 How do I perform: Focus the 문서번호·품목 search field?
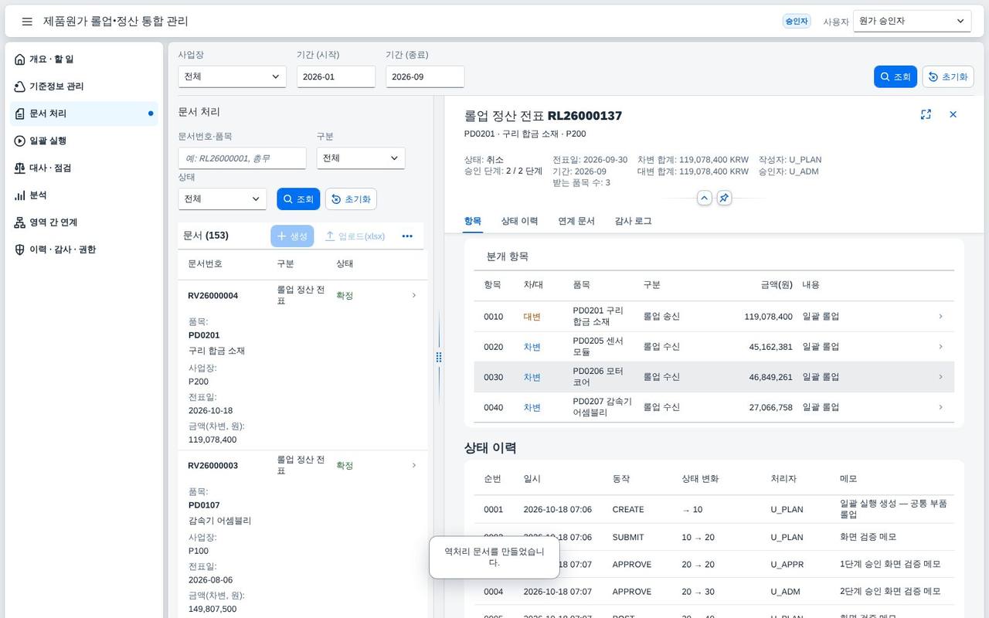coord(242,158)
